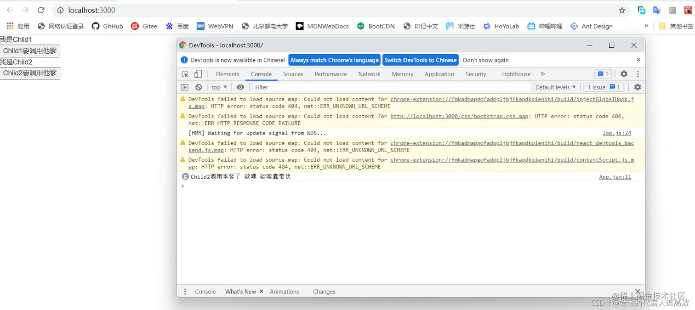Go back in browser history
The width and height of the screenshot is (695, 310).
pyautogui.click(x=10, y=10)
